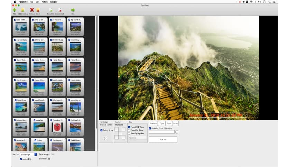Image resolution: width=289 pixels, height=167 pixels.
Task: Click the red Remove X icon
Action: pos(32,10)
